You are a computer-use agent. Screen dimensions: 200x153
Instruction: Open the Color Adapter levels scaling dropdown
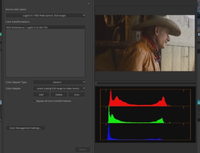59,88
